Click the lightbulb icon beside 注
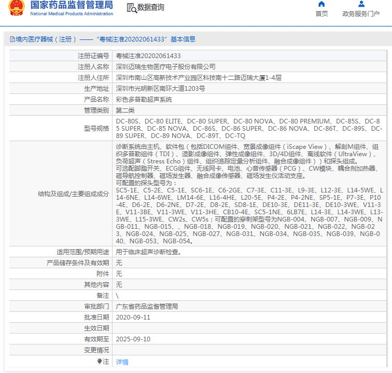The height and width of the screenshot is (373, 392). [x=100, y=361]
